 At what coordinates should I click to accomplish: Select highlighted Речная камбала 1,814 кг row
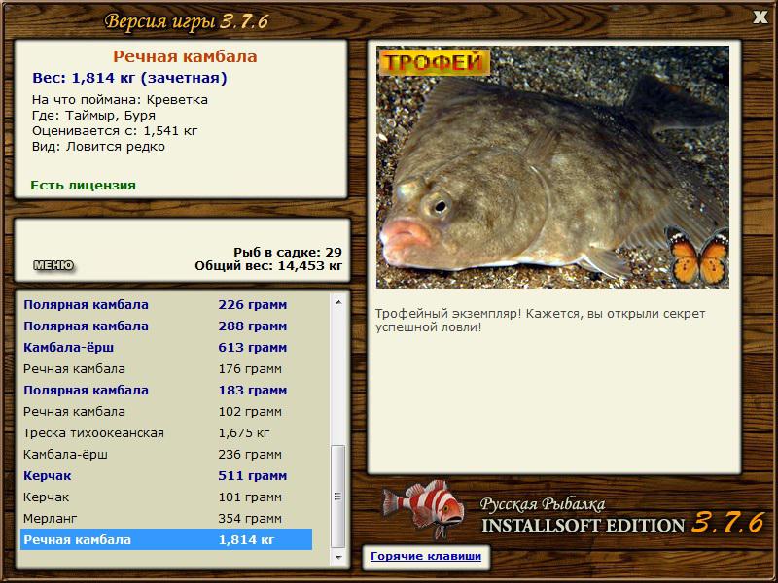click(x=166, y=539)
